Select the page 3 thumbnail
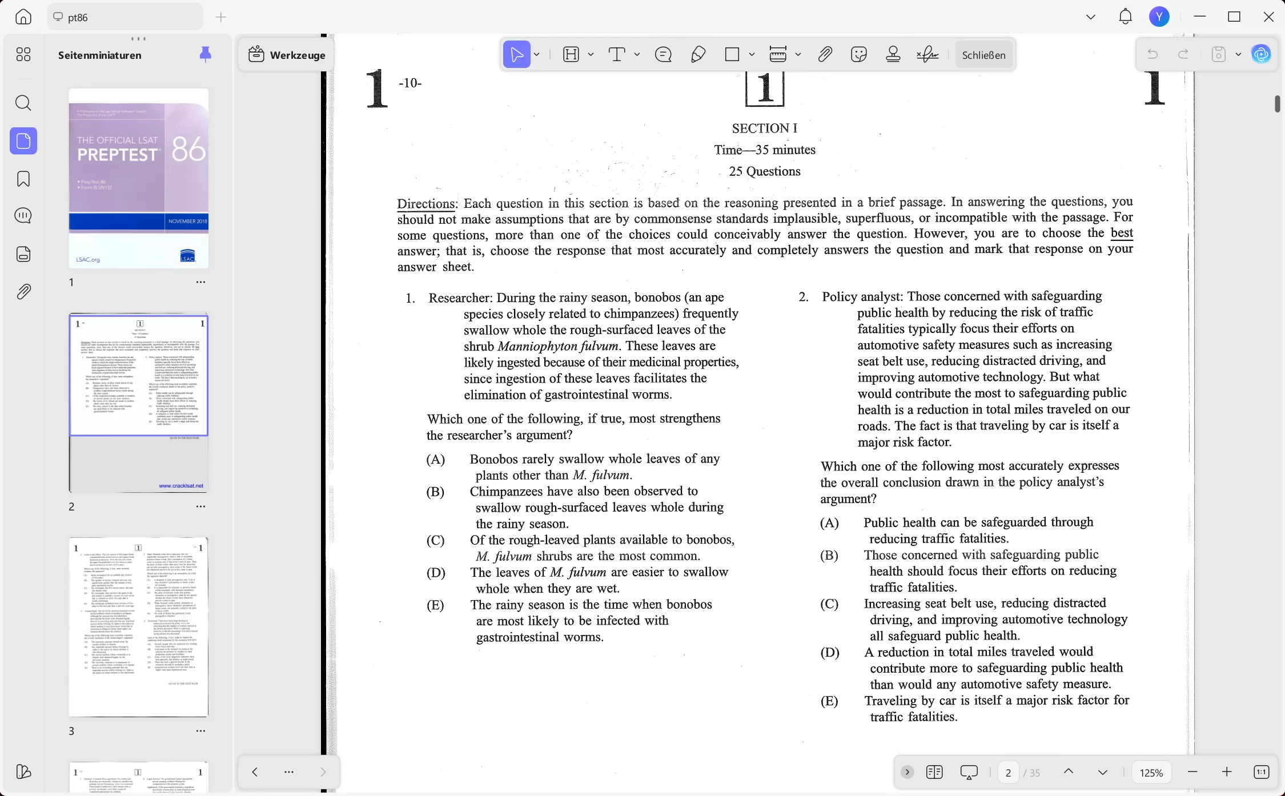The height and width of the screenshot is (796, 1285). [x=138, y=626]
